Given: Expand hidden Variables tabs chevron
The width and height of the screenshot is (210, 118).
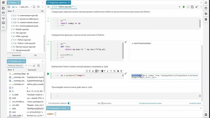Looking at the screenshot, I should click(x=31, y=66).
